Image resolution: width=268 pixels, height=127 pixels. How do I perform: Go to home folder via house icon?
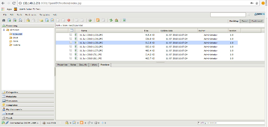pos(116,20)
